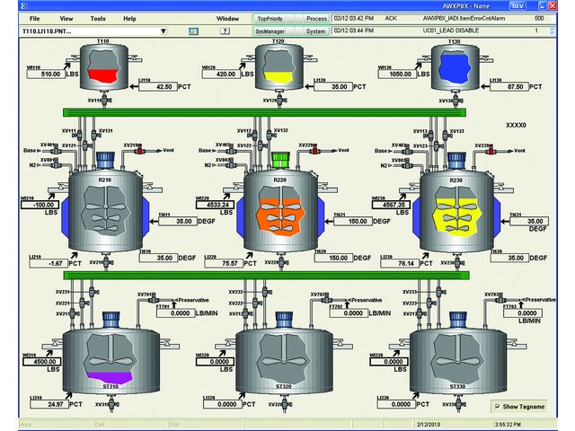Click valve XV120 below tank T120

(279, 100)
